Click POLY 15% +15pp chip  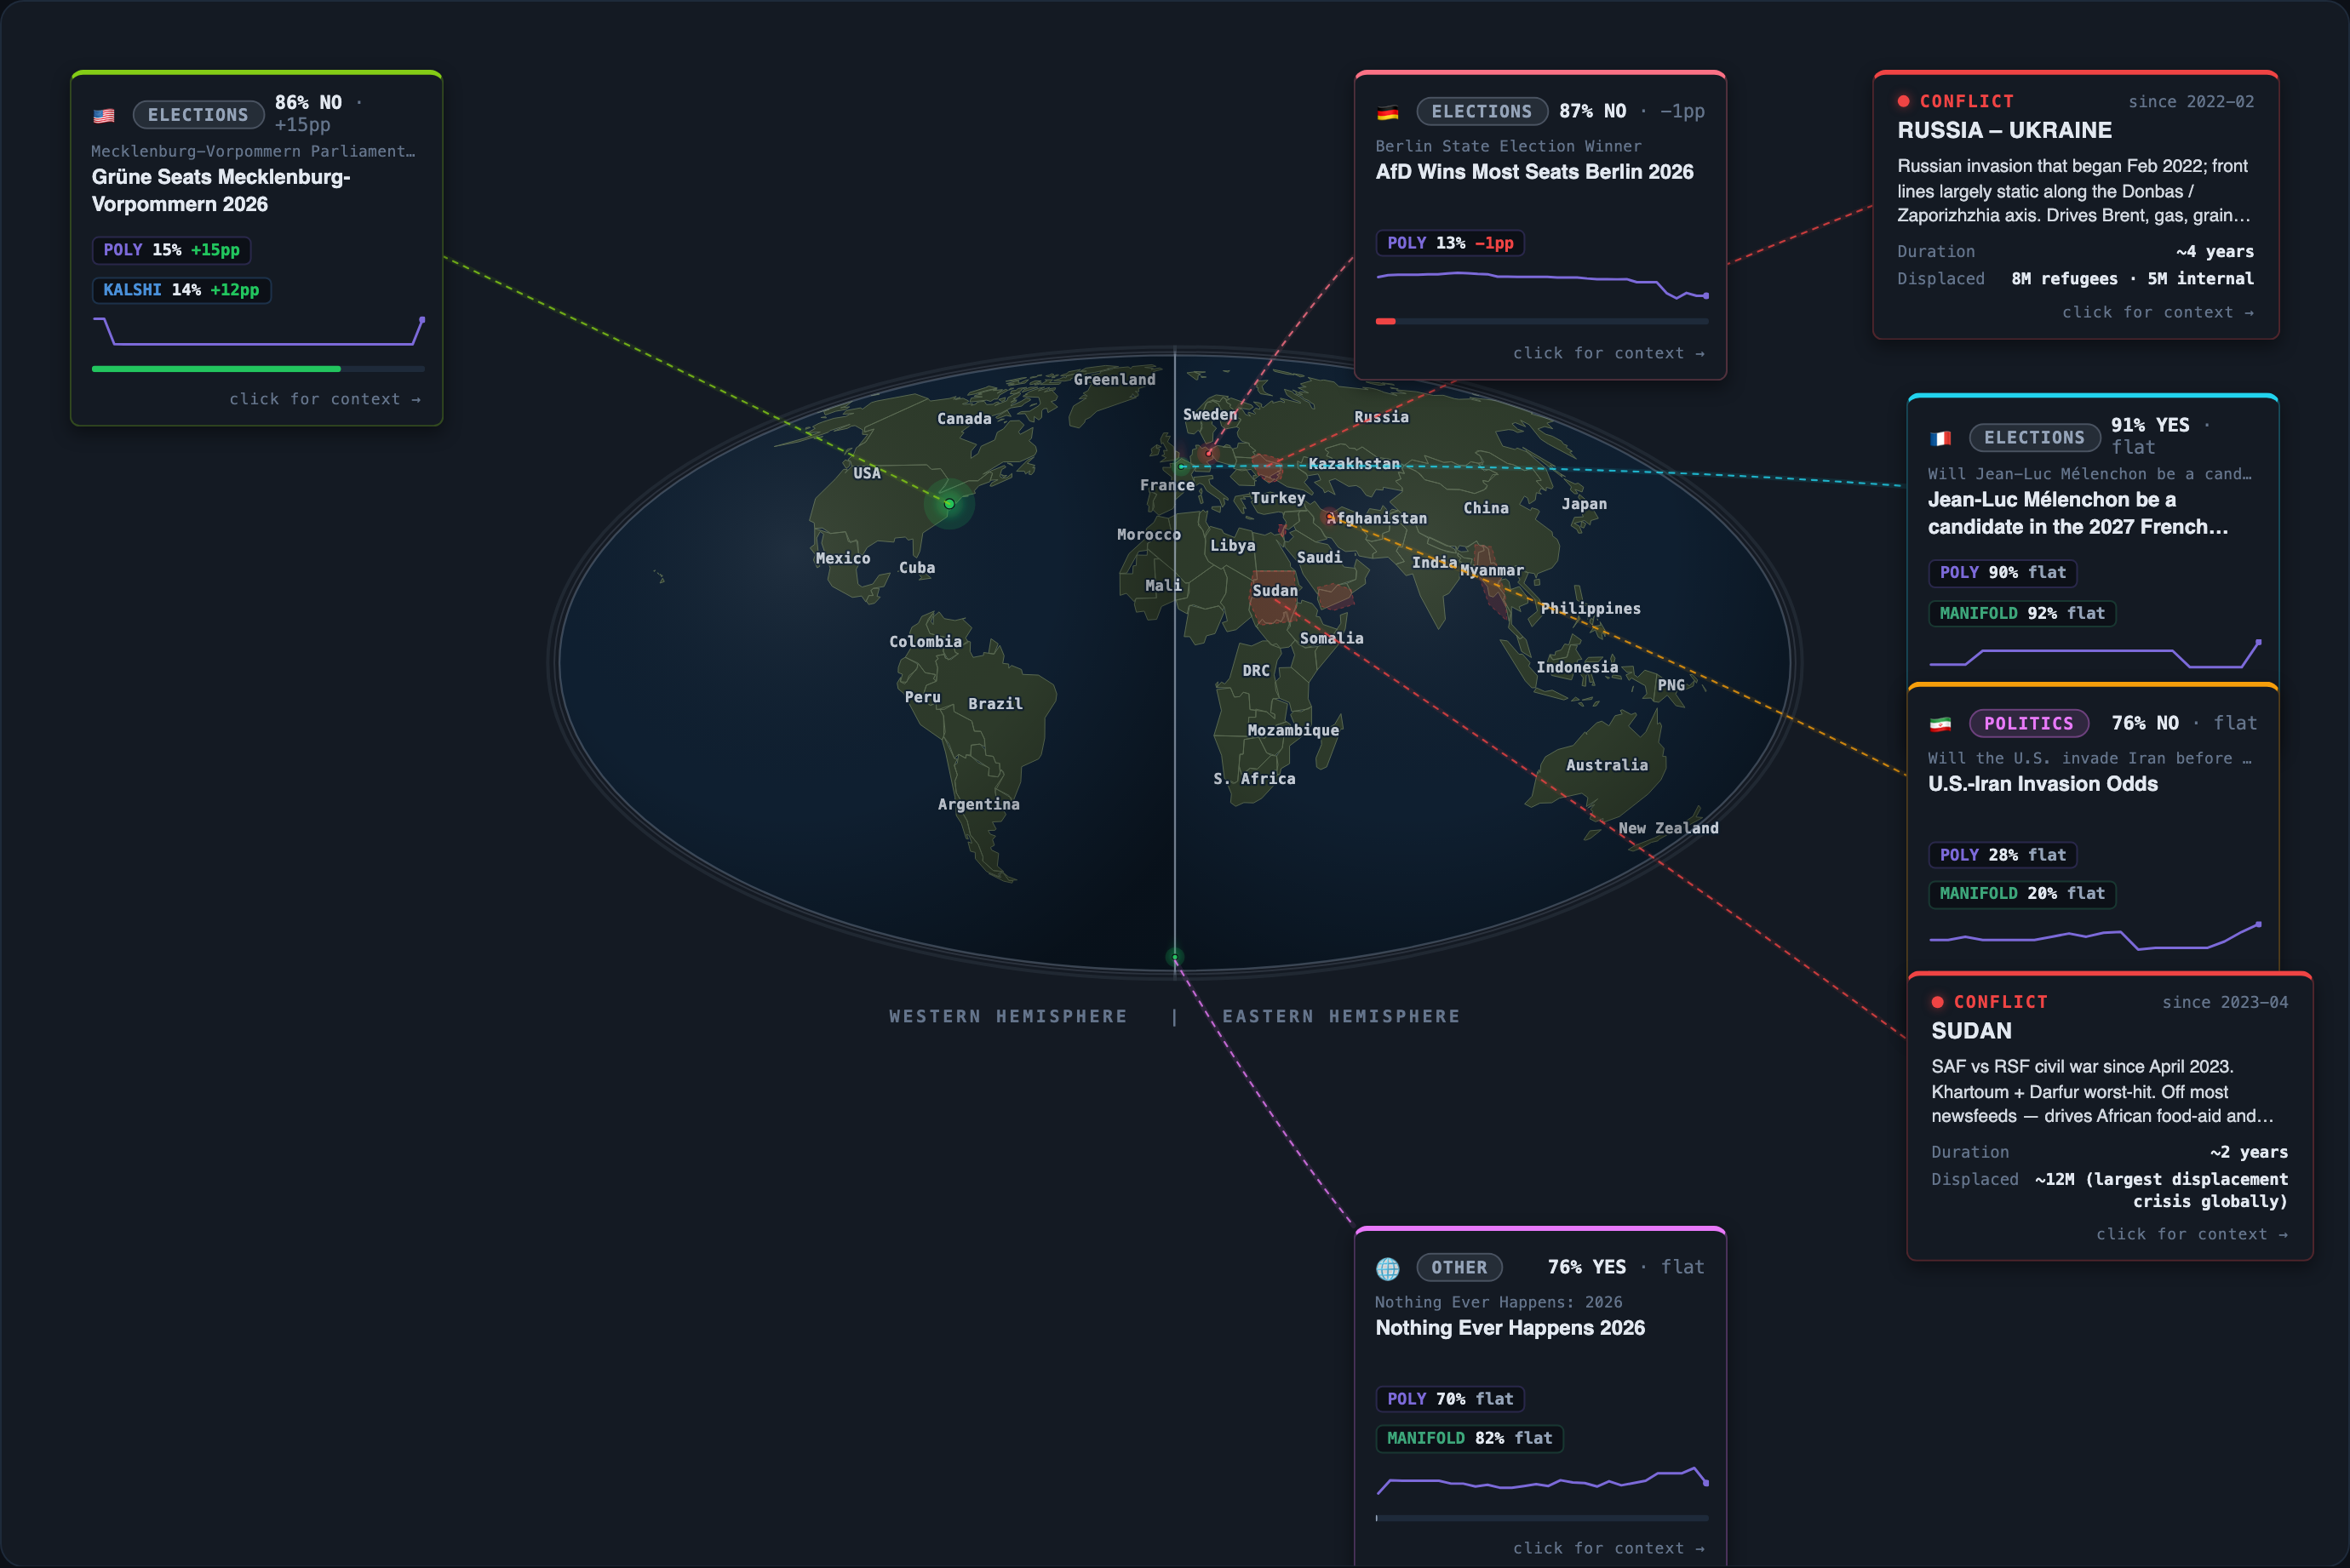click(171, 250)
